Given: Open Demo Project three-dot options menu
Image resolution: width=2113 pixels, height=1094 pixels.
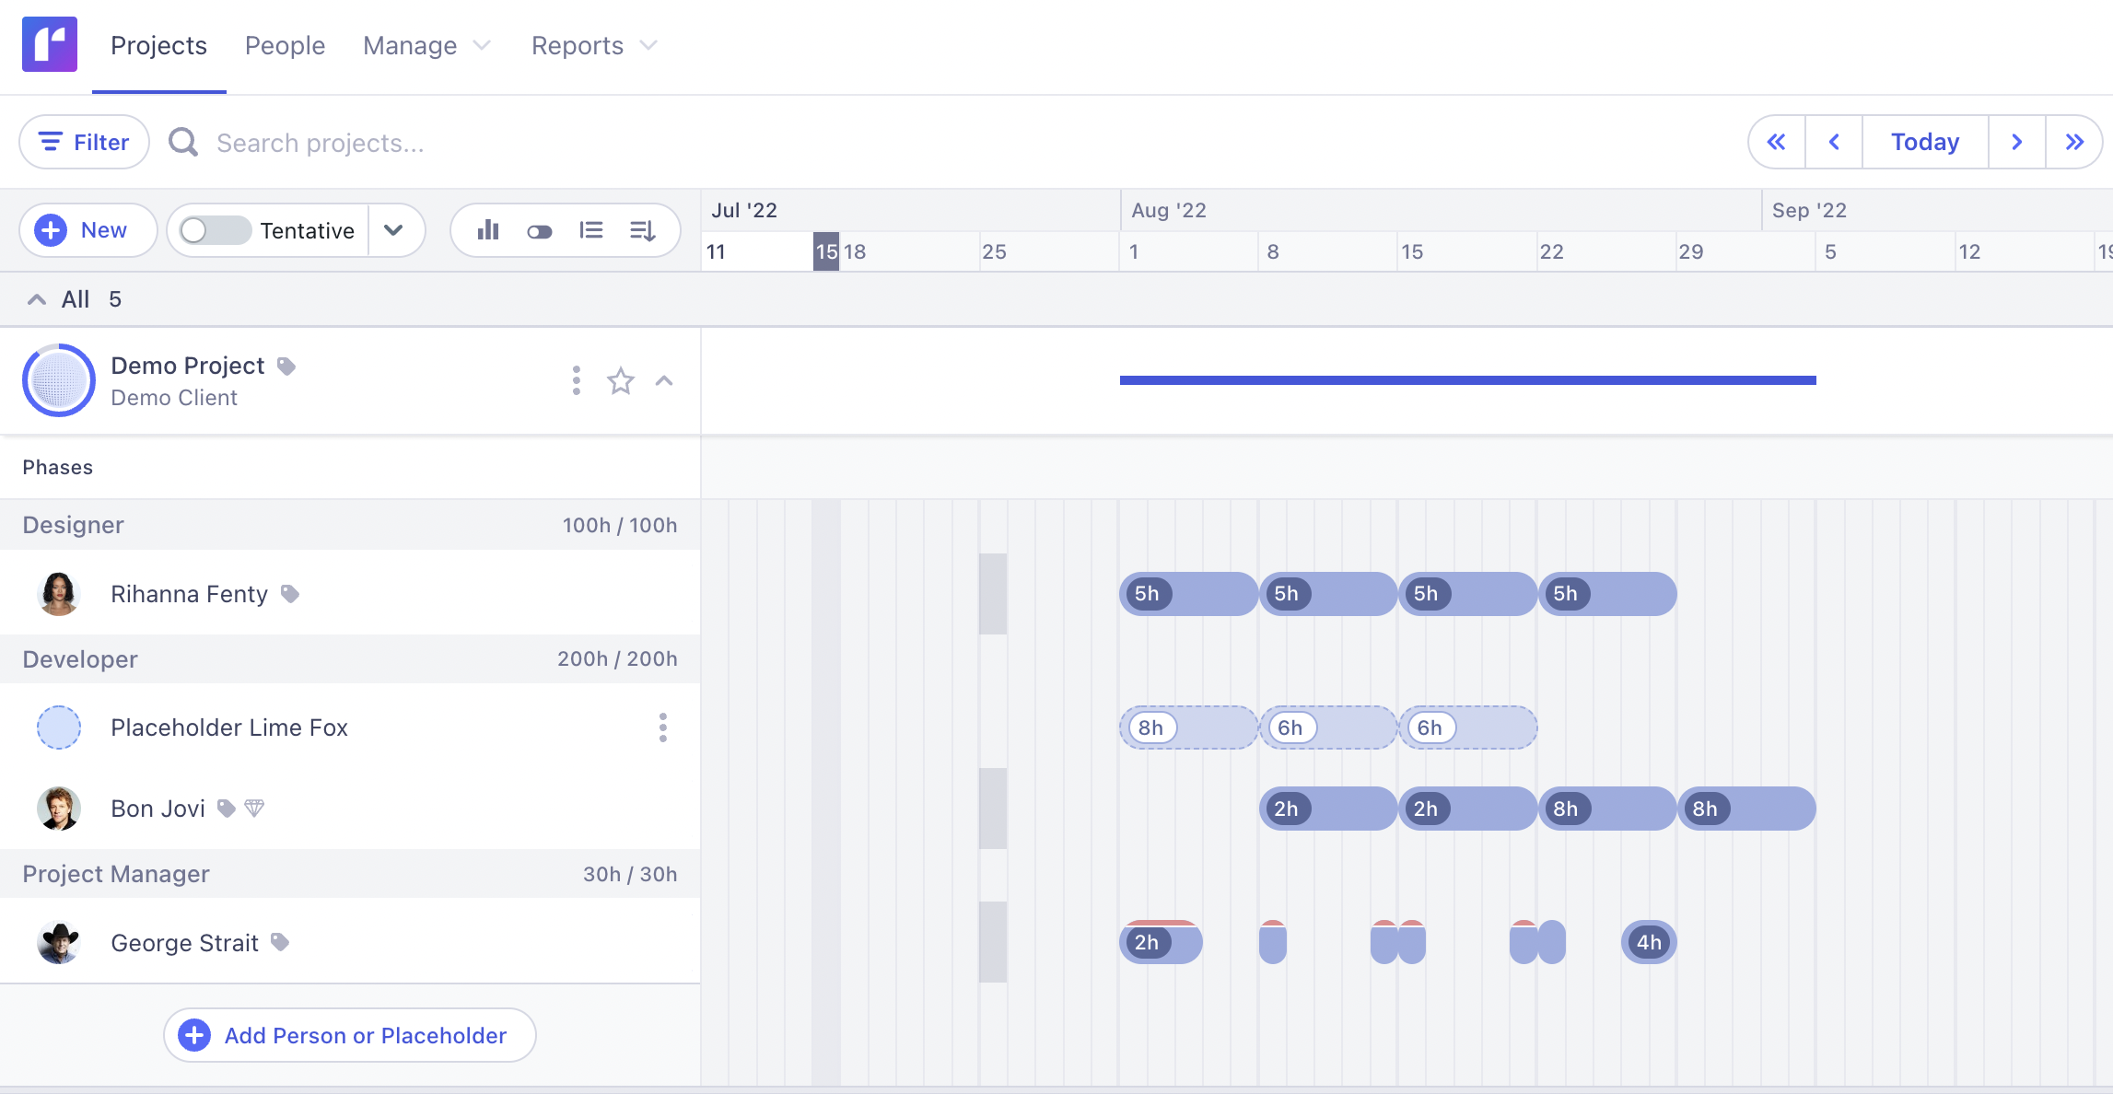Looking at the screenshot, I should coord(577,380).
